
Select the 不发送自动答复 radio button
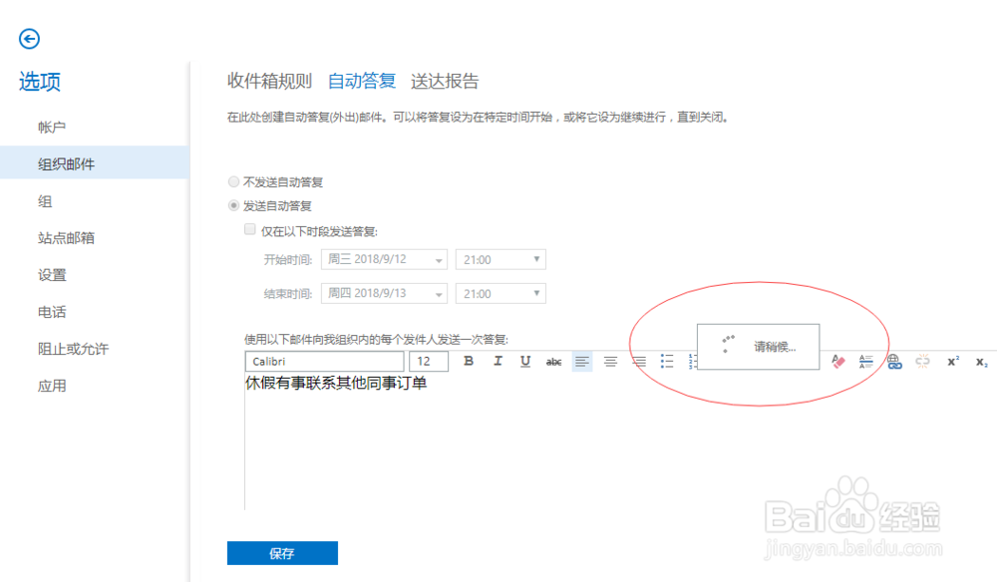[233, 182]
